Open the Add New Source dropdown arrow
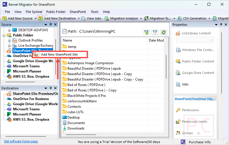Screen dimensions: 229x145 point(35,19)
